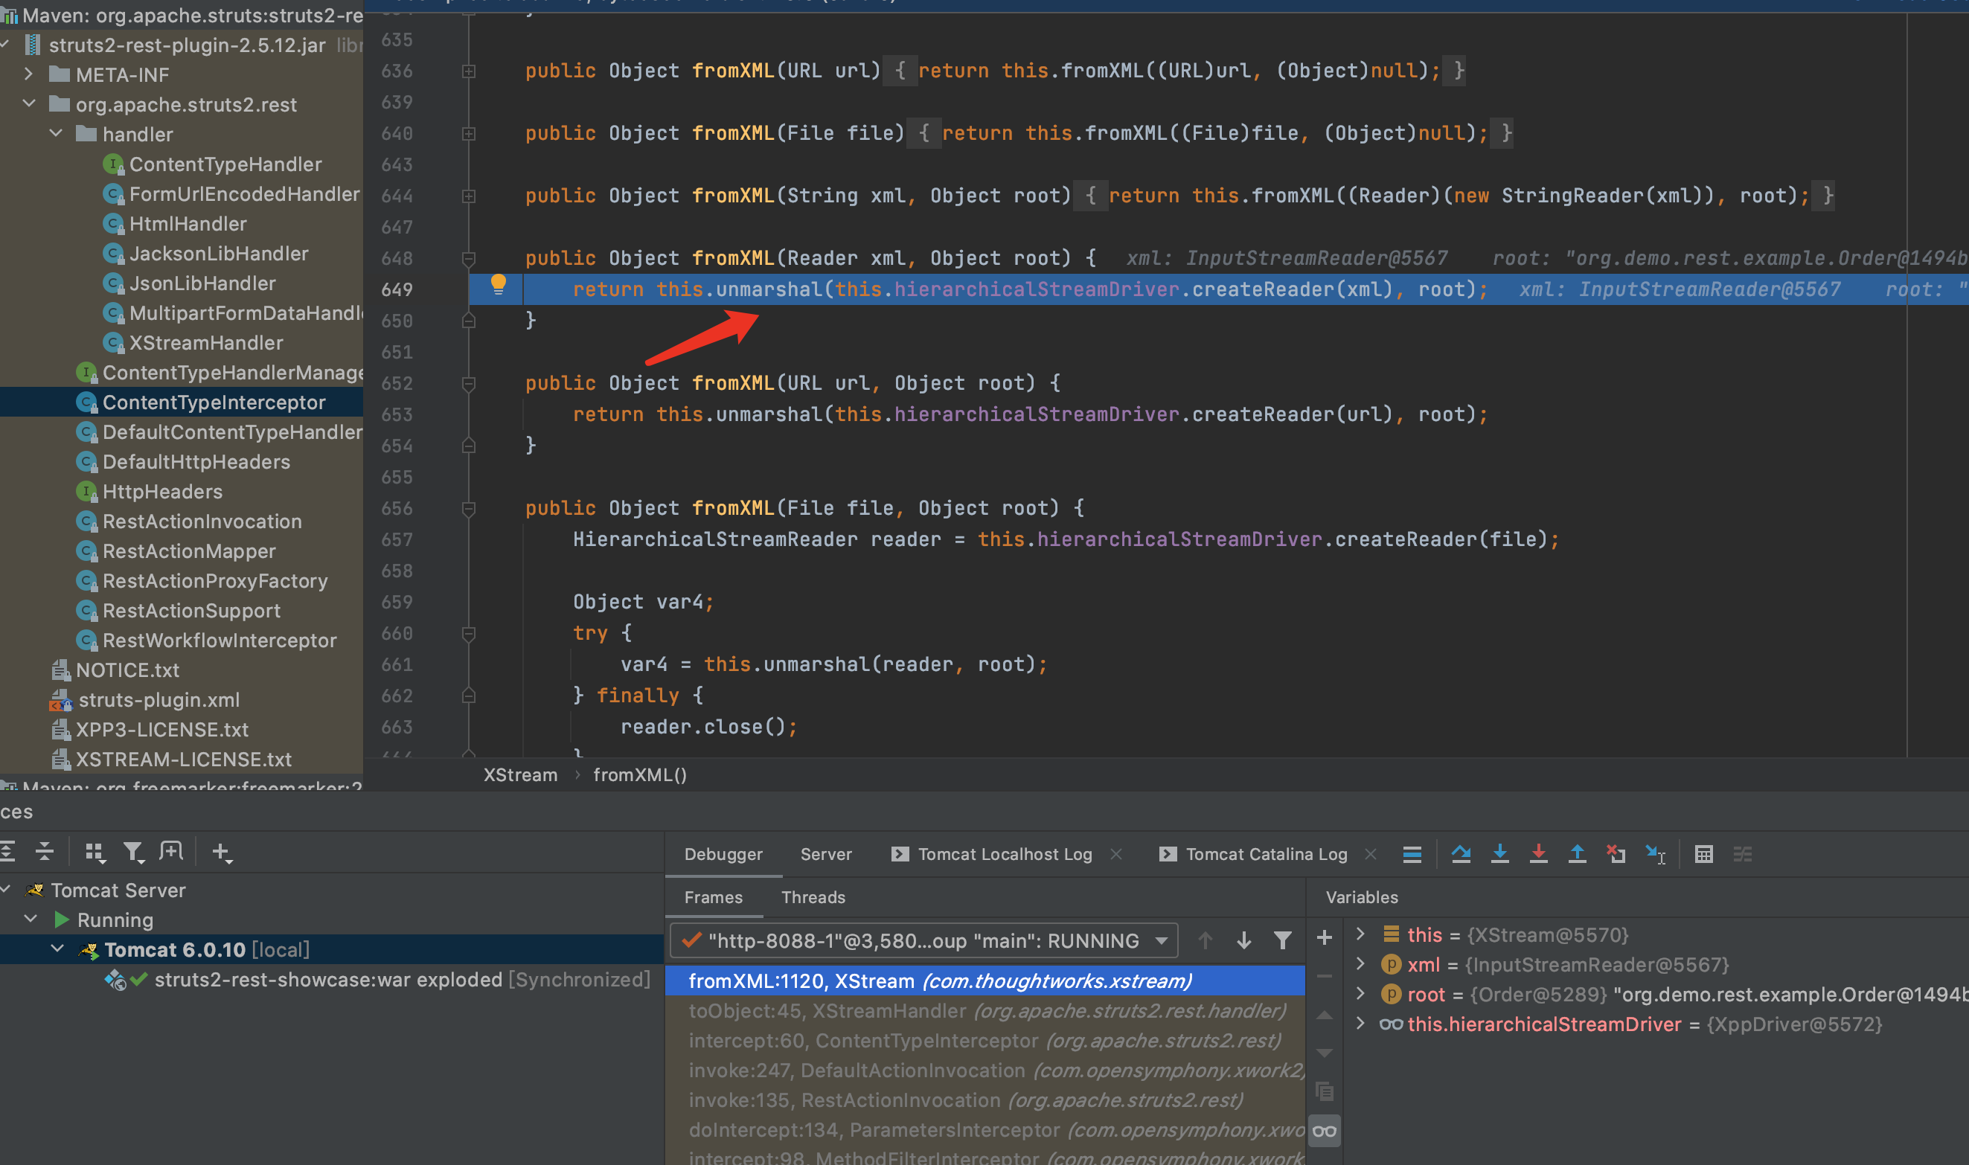Image resolution: width=1969 pixels, height=1165 pixels.
Task: Click the red Force Step Into icon
Action: tap(1539, 854)
